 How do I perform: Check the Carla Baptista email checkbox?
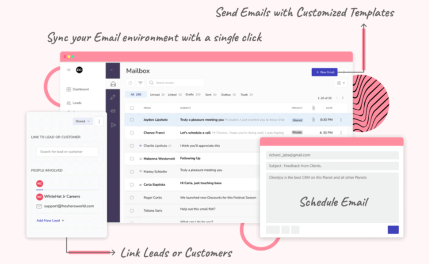131,185
